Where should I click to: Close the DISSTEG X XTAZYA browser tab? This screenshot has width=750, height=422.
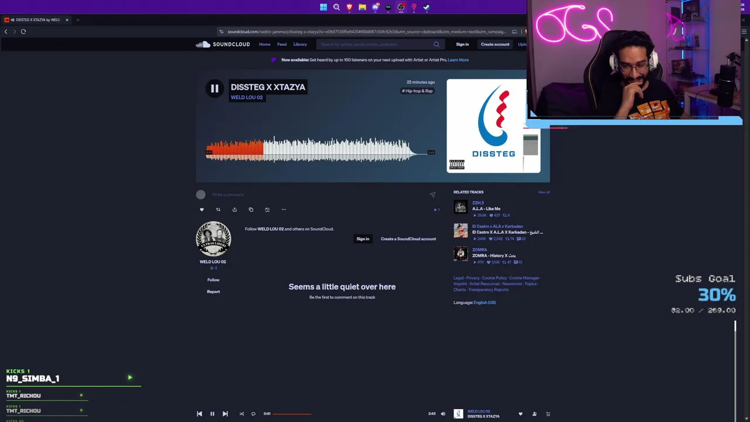coord(67,20)
